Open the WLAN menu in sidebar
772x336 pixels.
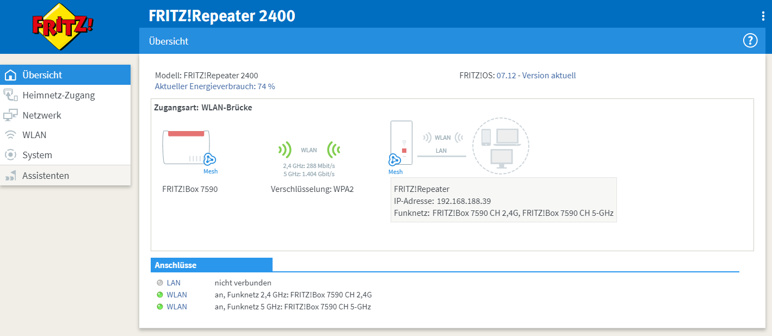point(65,135)
